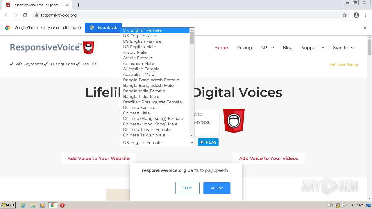Click the voice list scroll-up arrow
The image size is (372, 209).
tap(192, 30)
